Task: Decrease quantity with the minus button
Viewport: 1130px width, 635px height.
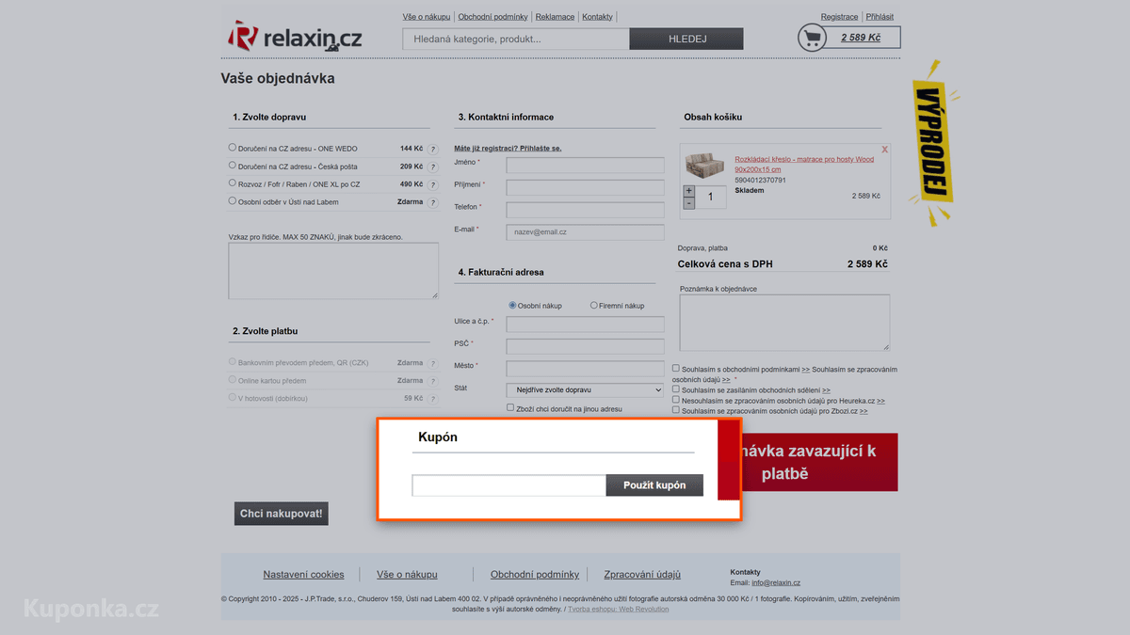Action: pyautogui.click(x=689, y=203)
